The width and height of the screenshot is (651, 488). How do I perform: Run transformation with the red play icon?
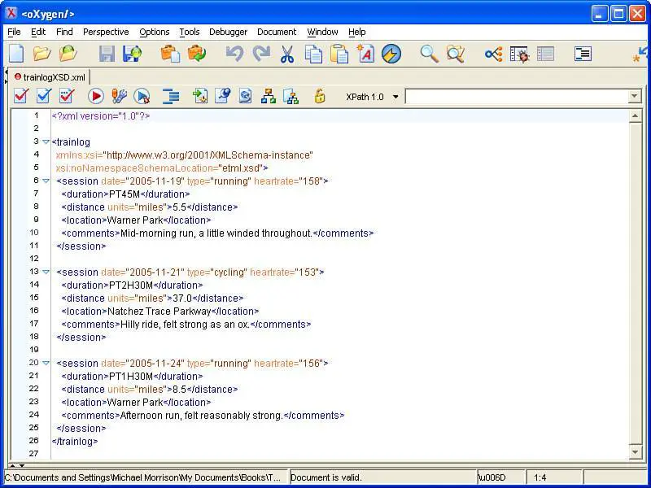click(96, 96)
